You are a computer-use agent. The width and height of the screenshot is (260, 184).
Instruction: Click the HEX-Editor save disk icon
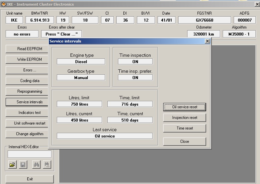coord(23,164)
